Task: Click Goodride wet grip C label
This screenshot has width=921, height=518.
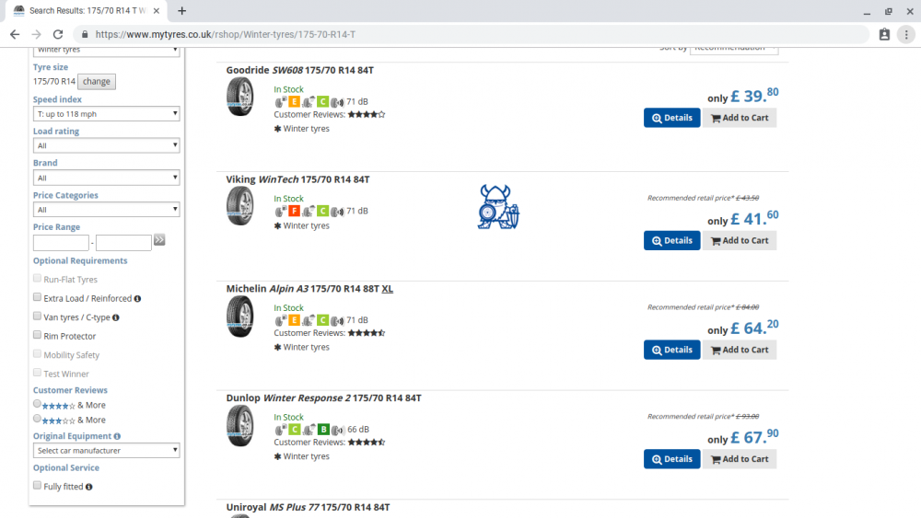Action: 322,101
